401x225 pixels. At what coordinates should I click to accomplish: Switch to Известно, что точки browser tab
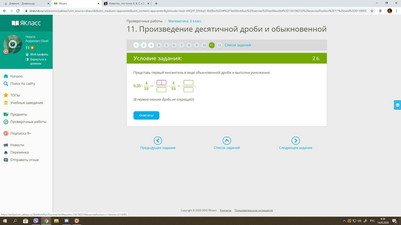click(127, 4)
